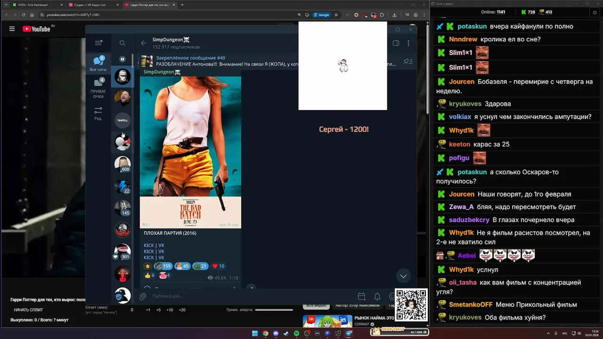Click the Google search chip in toolbar
Image resolution: width=603 pixels, height=339 pixels.
[x=321, y=15]
